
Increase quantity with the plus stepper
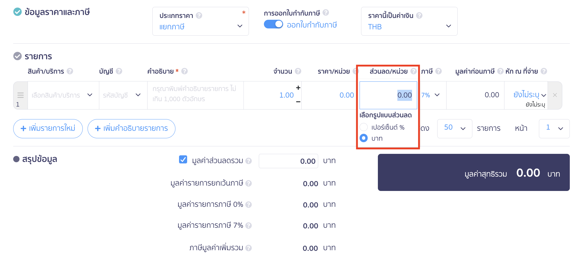(x=298, y=88)
